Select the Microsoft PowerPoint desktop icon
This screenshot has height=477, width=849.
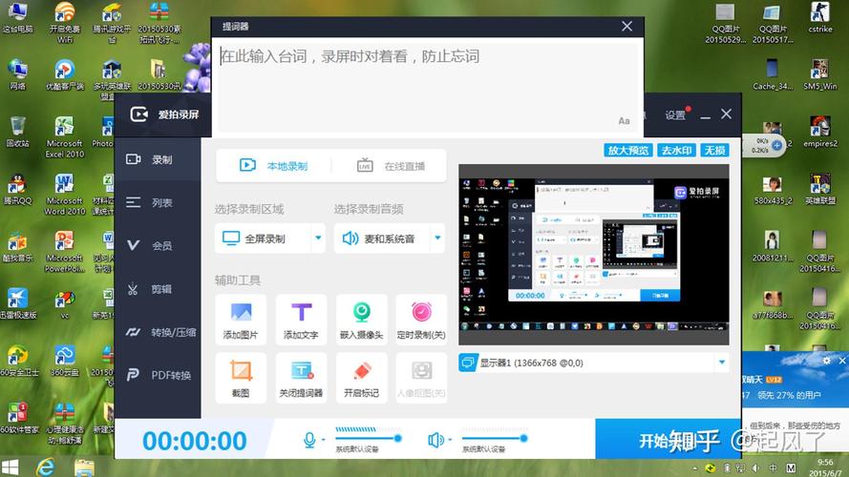click(64, 252)
